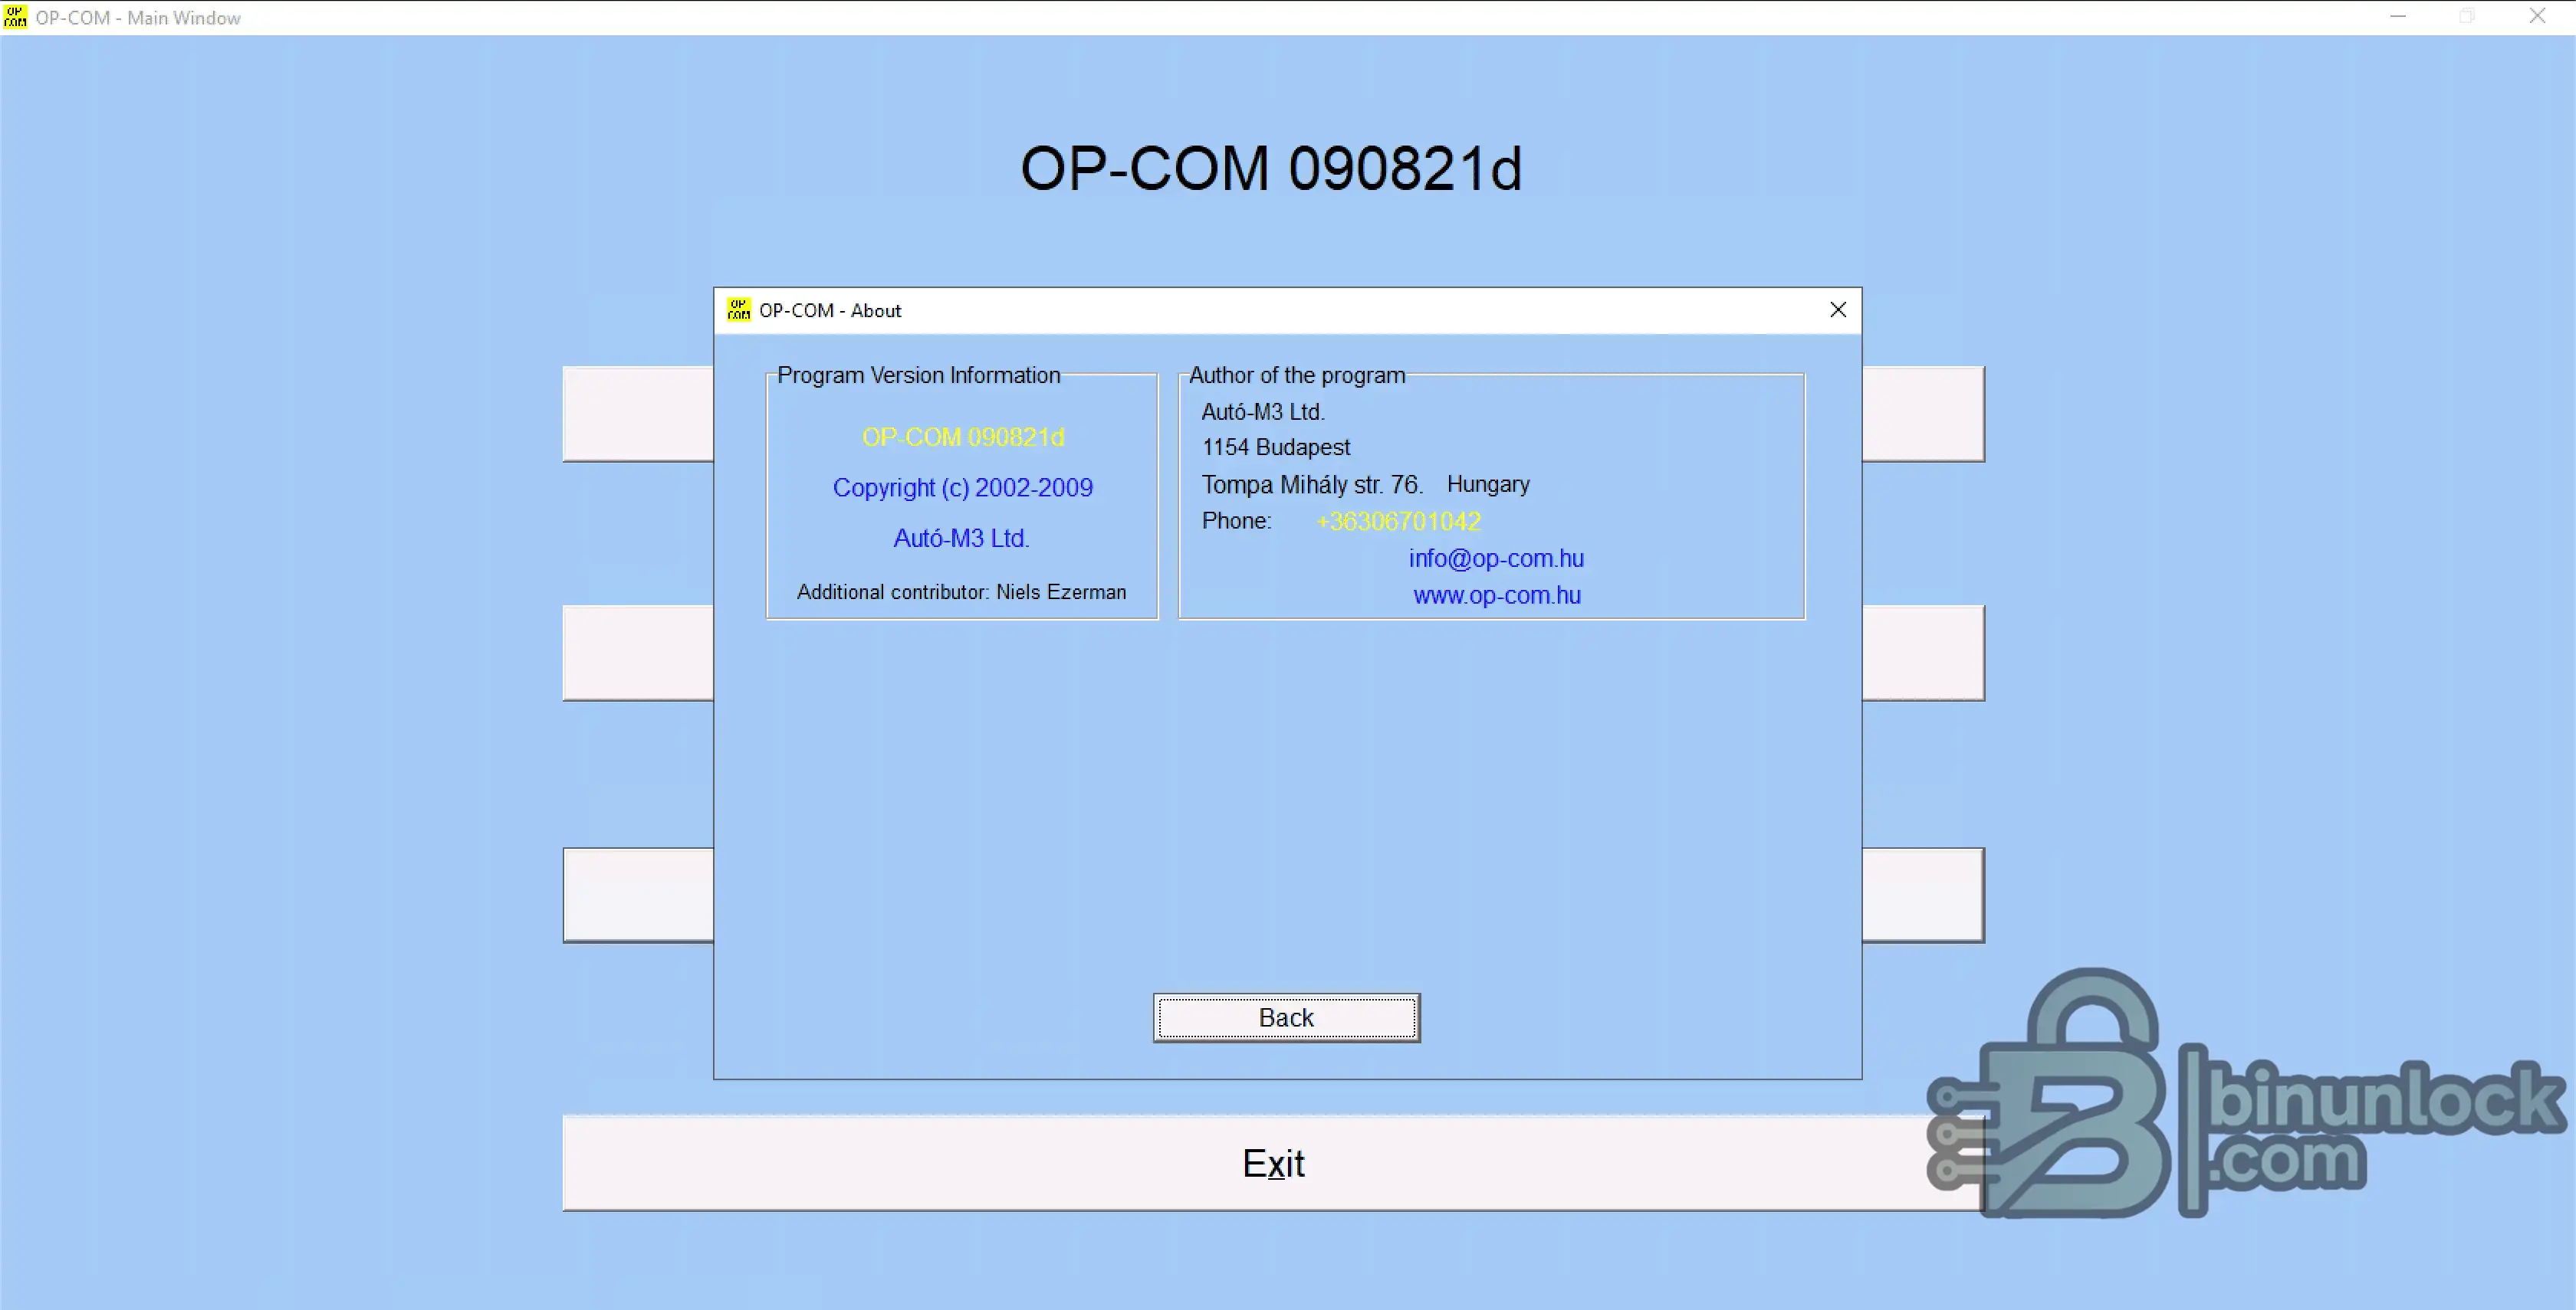Click the yellow phone number +36306701042

1399,522
